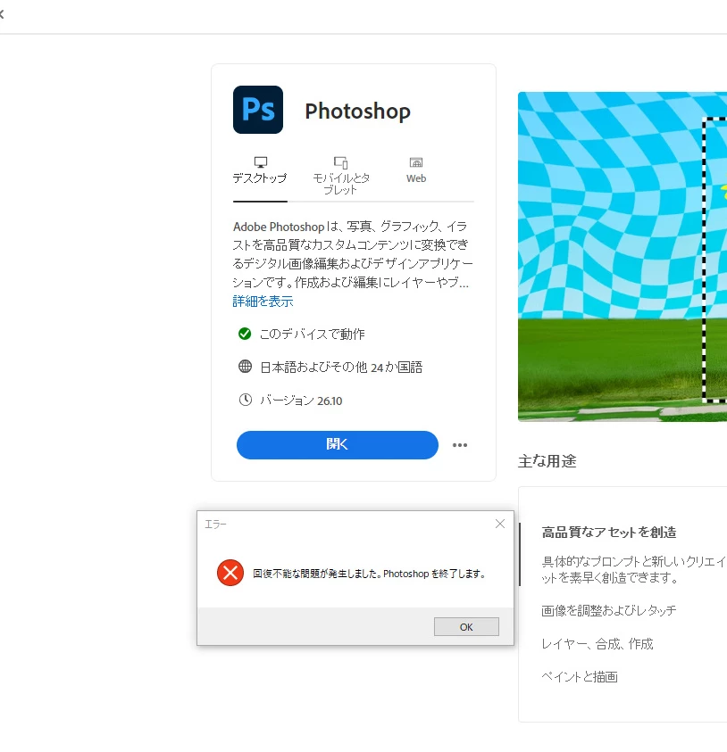Open the three-dot more options menu
The width and height of the screenshot is (727, 752).
(x=460, y=445)
